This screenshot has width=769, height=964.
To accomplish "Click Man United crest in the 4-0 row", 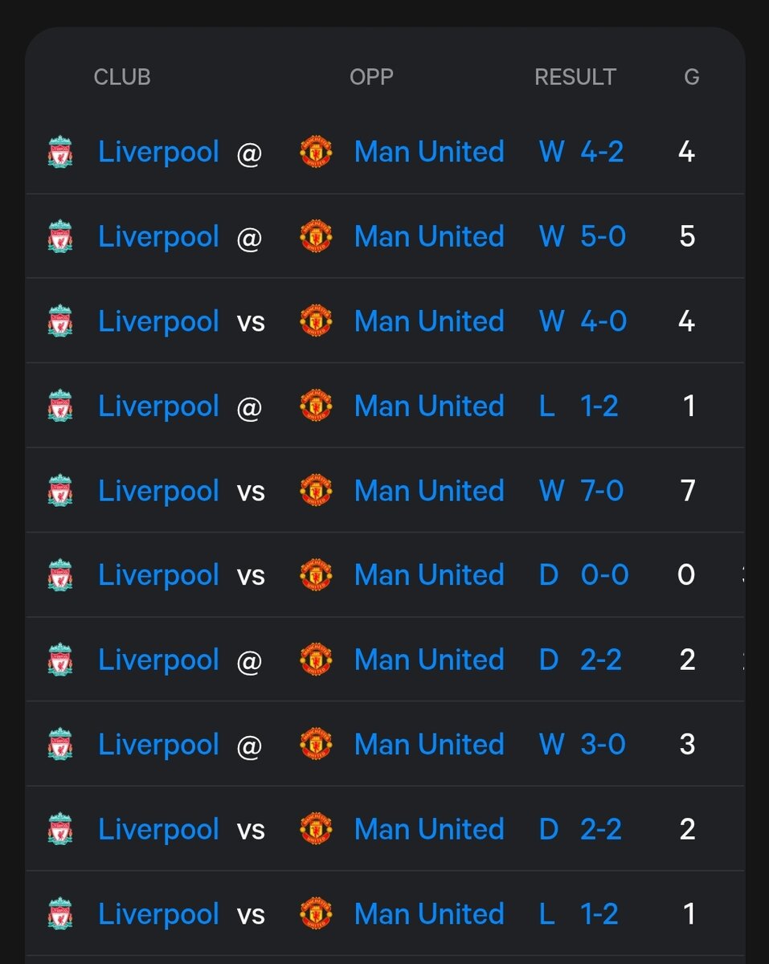I will click(x=316, y=321).
